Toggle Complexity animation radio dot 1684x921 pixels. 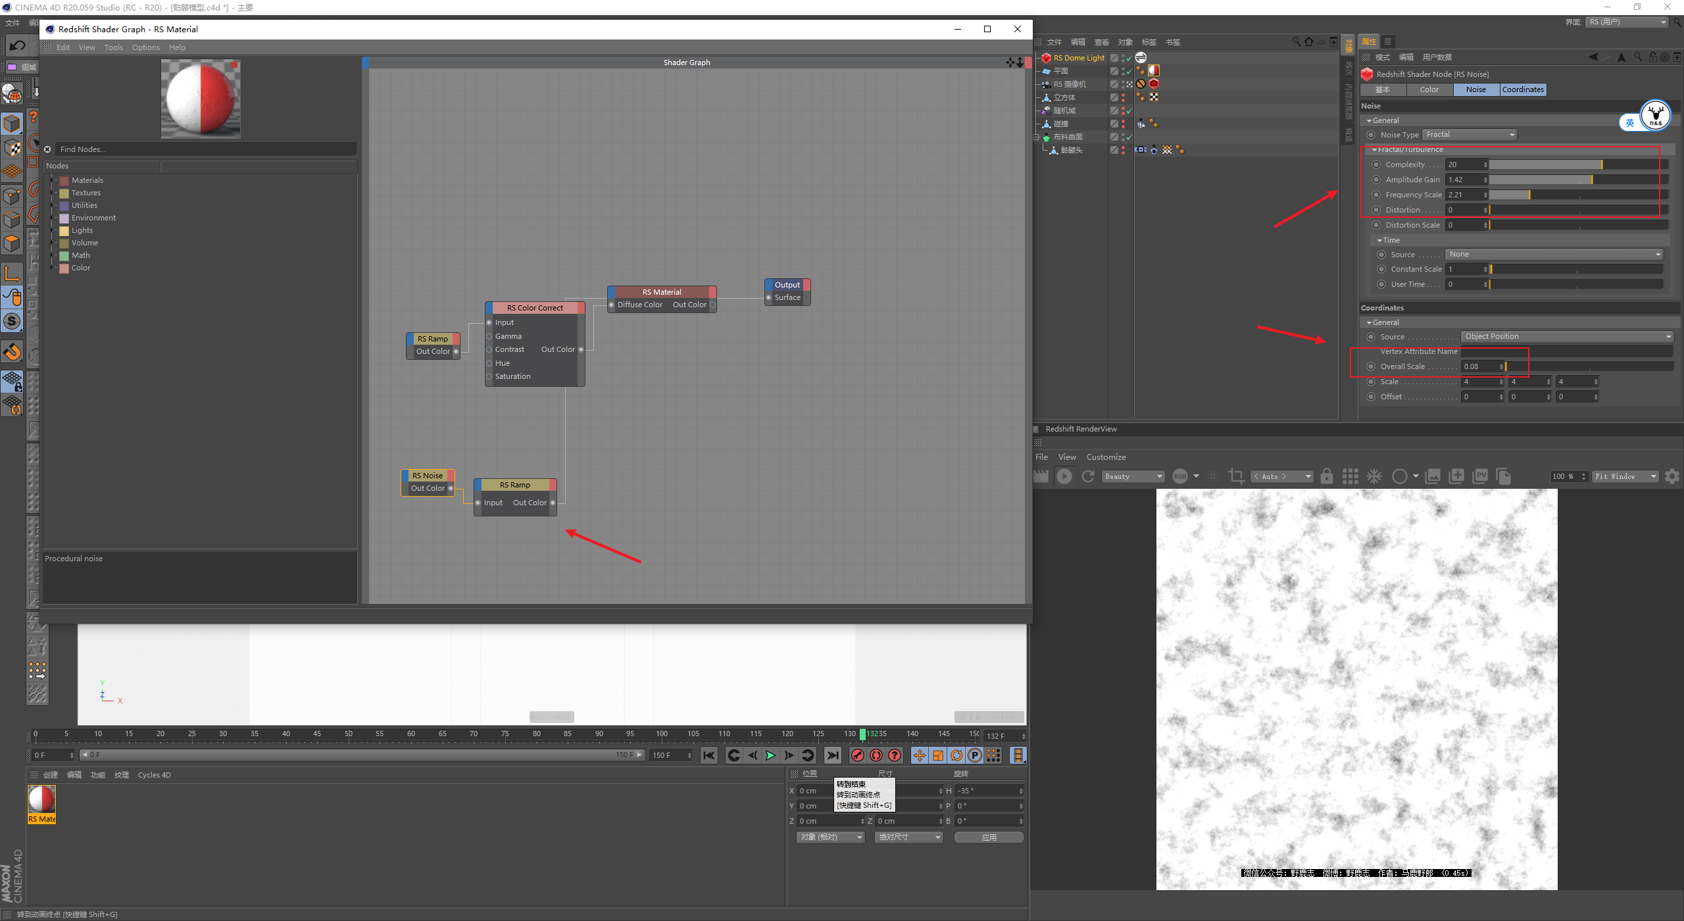click(x=1376, y=164)
